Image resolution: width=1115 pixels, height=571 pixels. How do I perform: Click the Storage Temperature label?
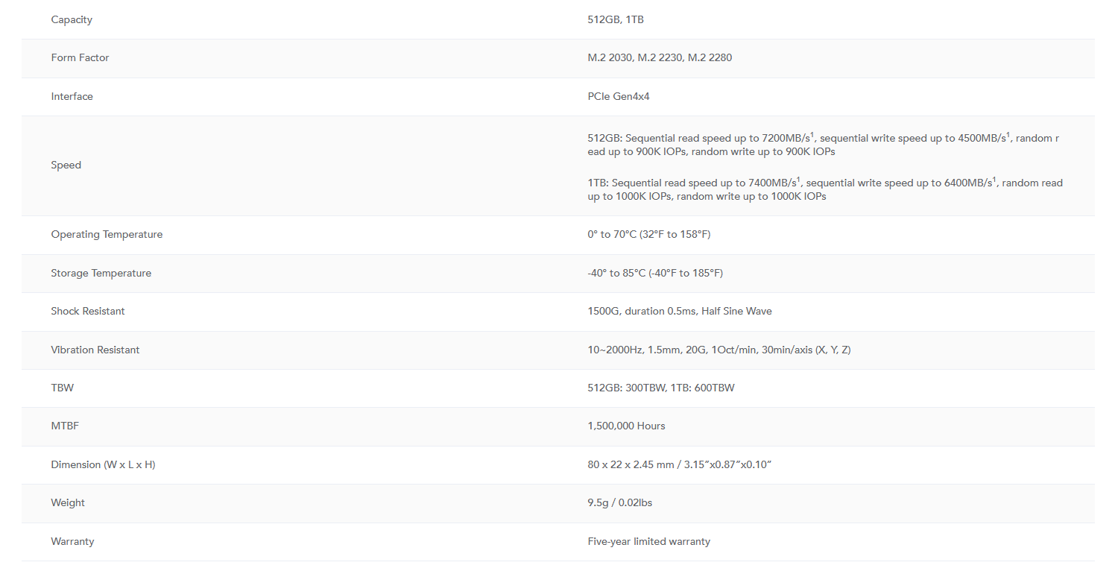pyautogui.click(x=101, y=273)
